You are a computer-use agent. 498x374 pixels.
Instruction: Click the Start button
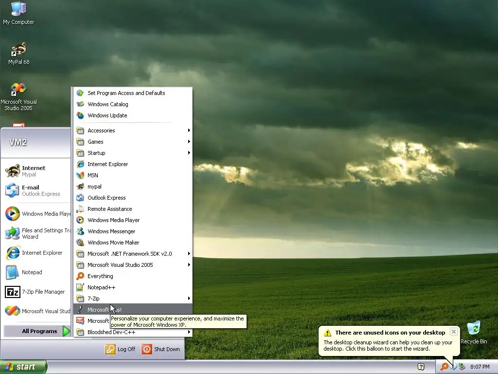[23, 367]
